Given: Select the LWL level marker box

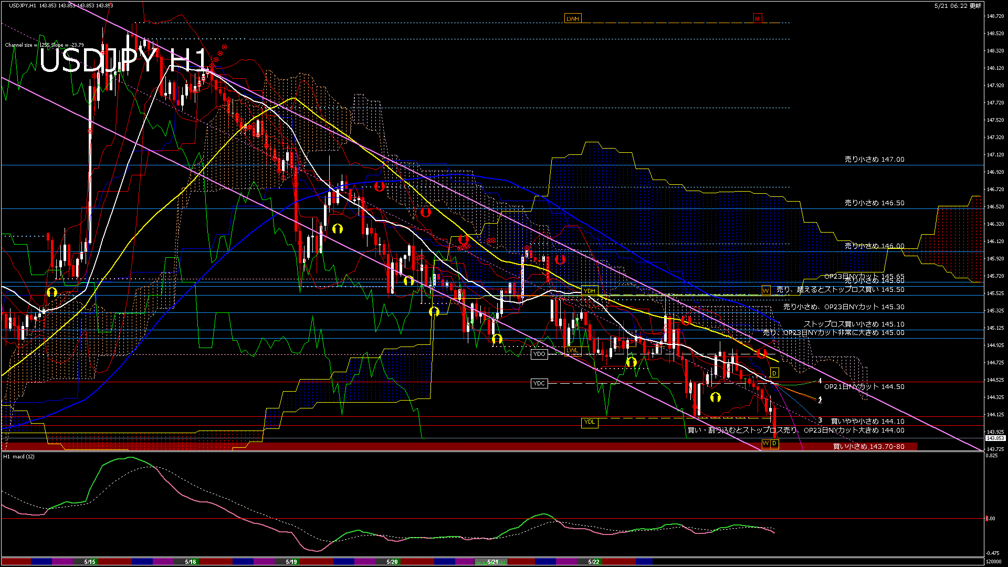Looking at the screenshot, I should pyautogui.click(x=572, y=351).
